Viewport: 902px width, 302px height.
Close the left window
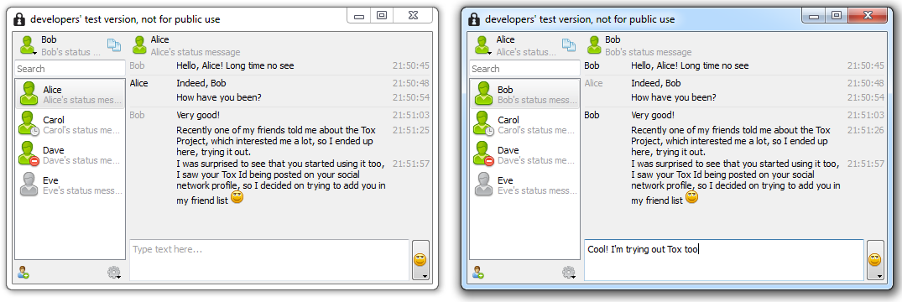412,16
